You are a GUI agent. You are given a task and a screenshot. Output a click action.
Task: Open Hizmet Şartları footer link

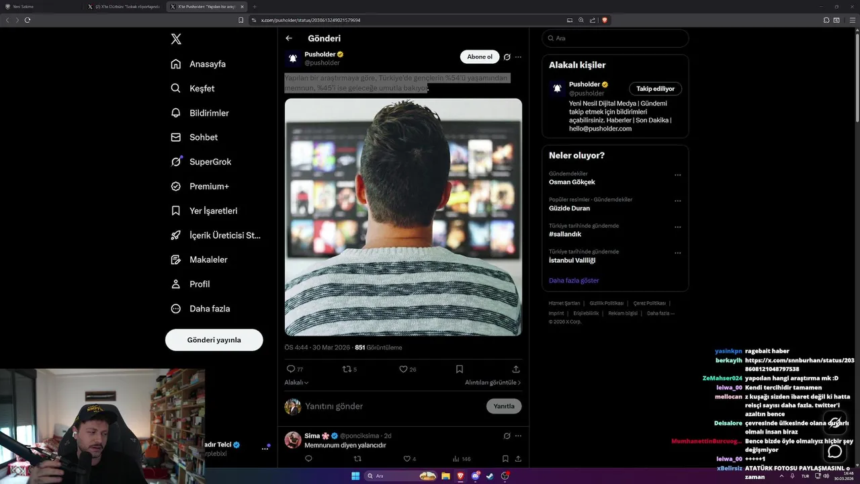tap(564, 303)
